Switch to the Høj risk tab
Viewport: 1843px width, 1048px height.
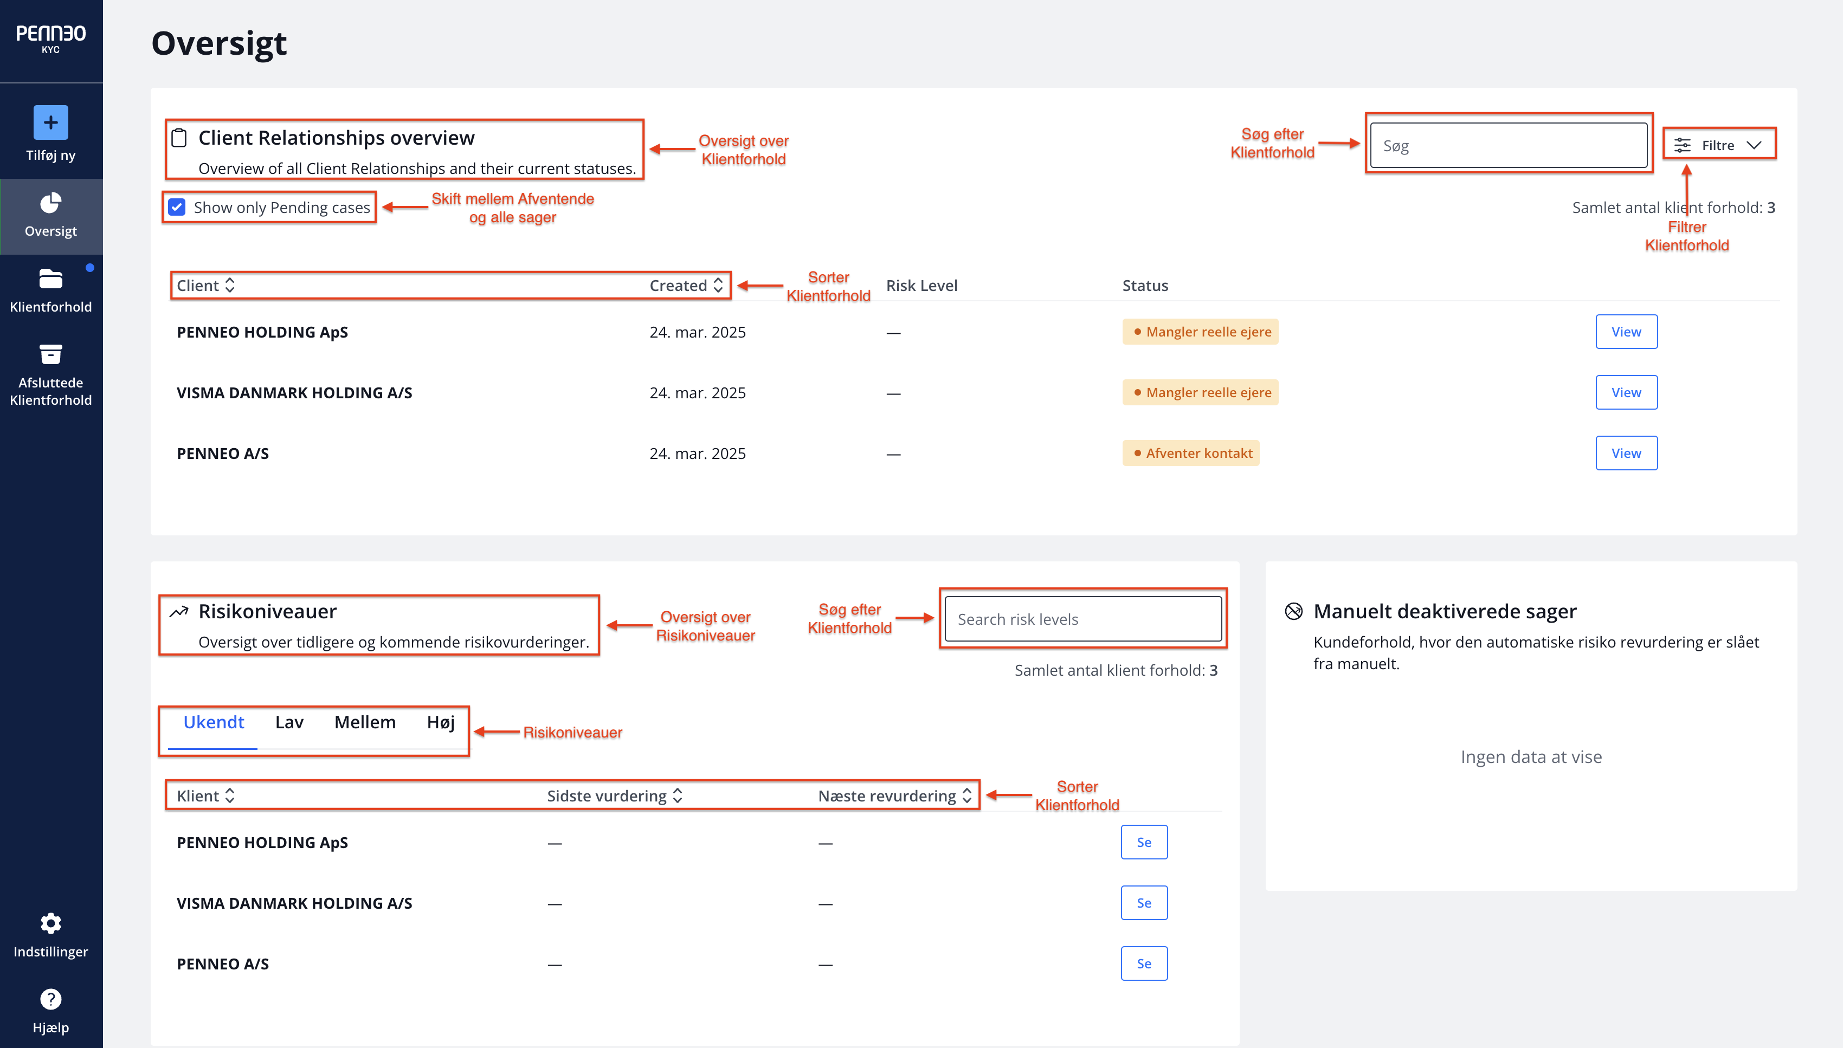tap(441, 723)
